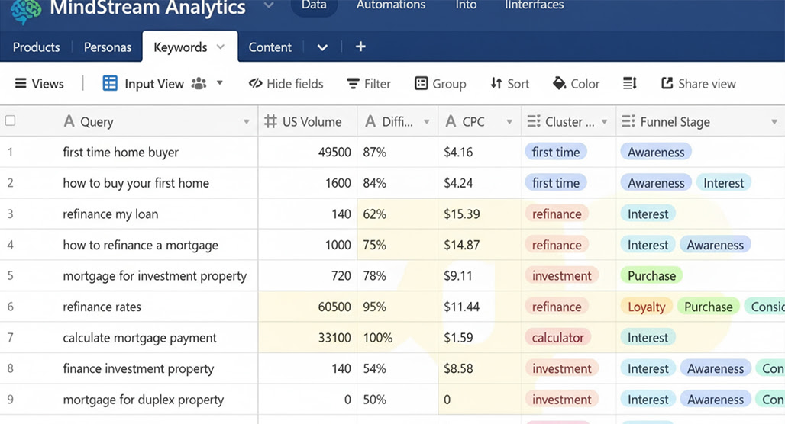785x424 pixels.
Task: Select the cell "calculate mortgage payment"
Action: [x=140, y=338]
